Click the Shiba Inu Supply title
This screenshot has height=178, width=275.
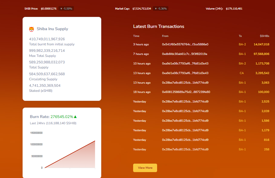pos(52,29)
